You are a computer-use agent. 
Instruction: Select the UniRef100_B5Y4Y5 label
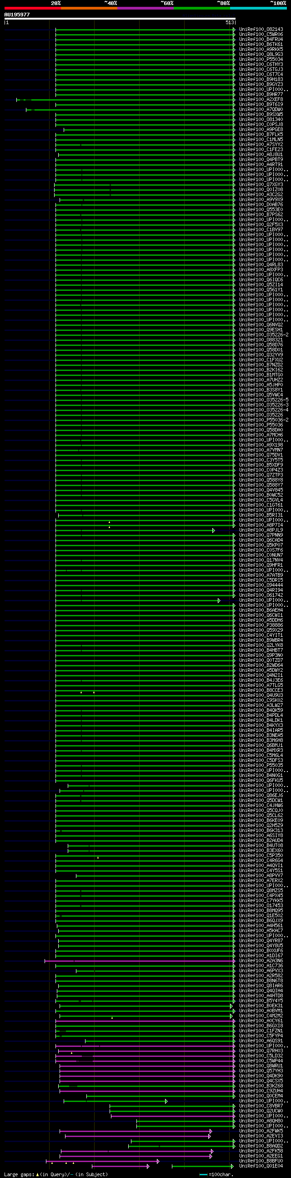coord(261,1001)
